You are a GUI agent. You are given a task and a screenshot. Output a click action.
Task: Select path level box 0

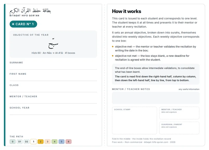pyautogui.click(x=13, y=141)
